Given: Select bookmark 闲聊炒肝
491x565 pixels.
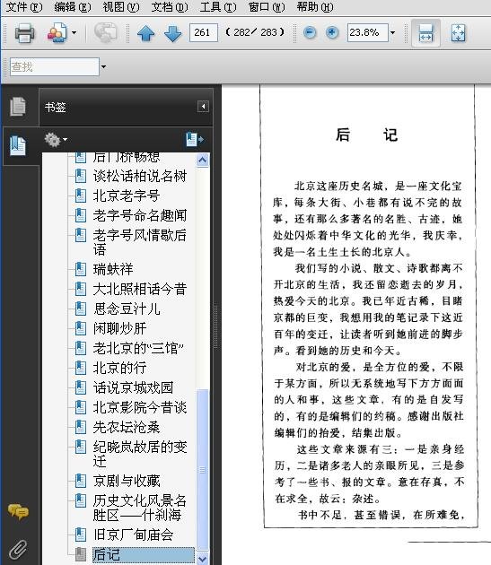Looking at the screenshot, I should 119,328.
